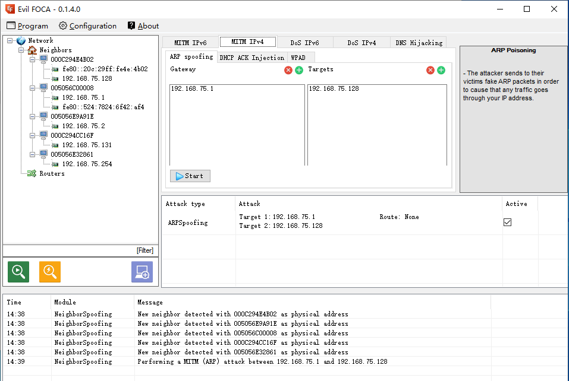This screenshot has height=381, width=569.
Task: Collapse the 005056E9A91E node
Action: [32, 117]
